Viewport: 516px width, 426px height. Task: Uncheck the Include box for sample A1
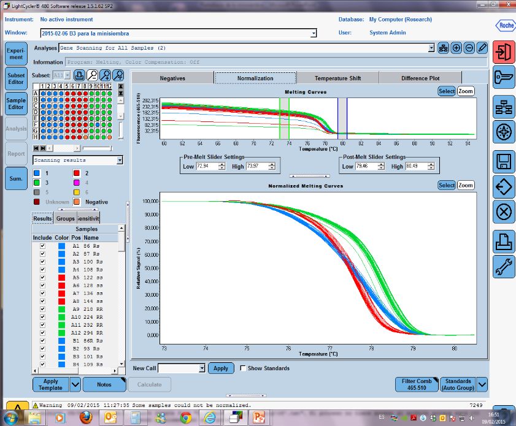pos(42,246)
